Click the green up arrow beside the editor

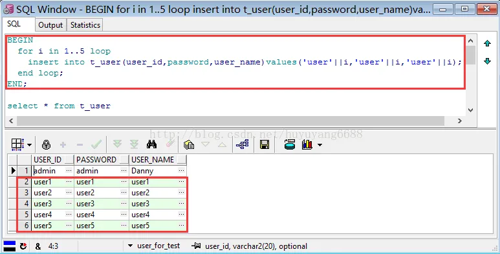coord(487,44)
